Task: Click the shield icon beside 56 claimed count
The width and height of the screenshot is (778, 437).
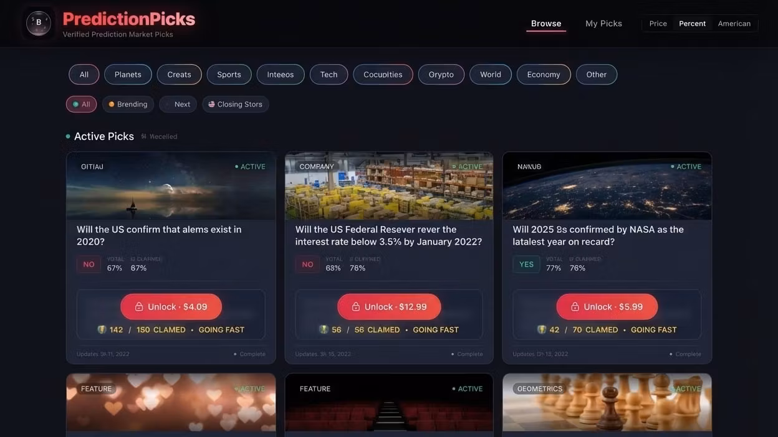Action: coord(324,329)
